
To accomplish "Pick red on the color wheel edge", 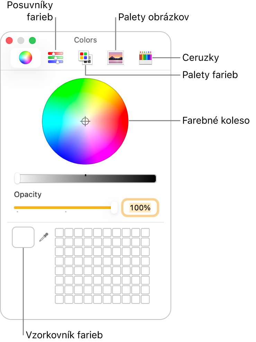I will coord(125,121).
